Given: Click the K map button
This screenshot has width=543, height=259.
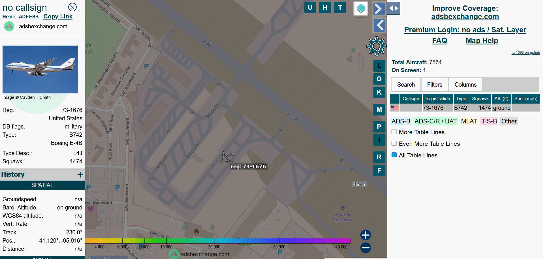Looking at the screenshot, I should (379, 92).
